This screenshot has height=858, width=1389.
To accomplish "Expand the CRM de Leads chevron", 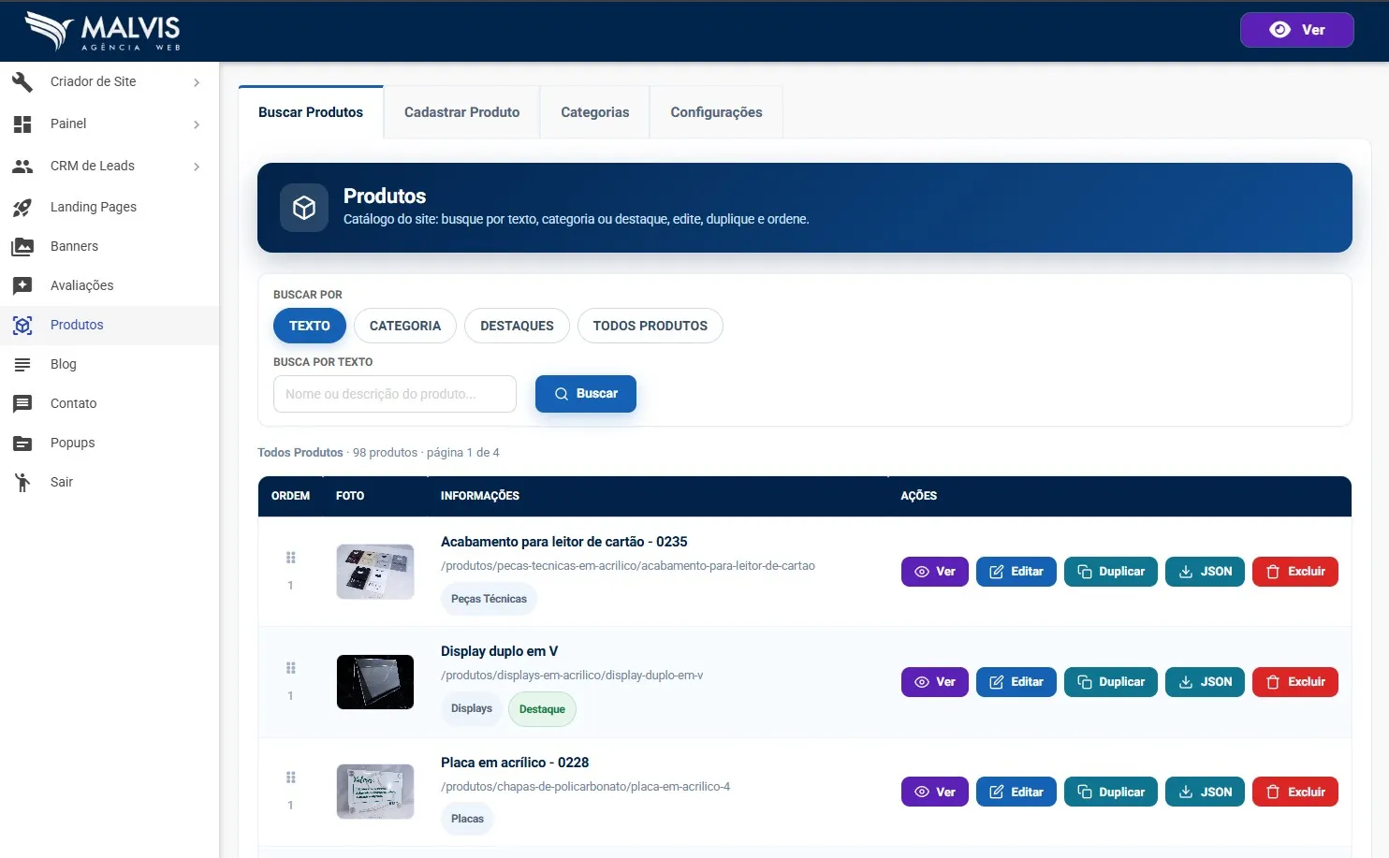I will coord(197,167).
